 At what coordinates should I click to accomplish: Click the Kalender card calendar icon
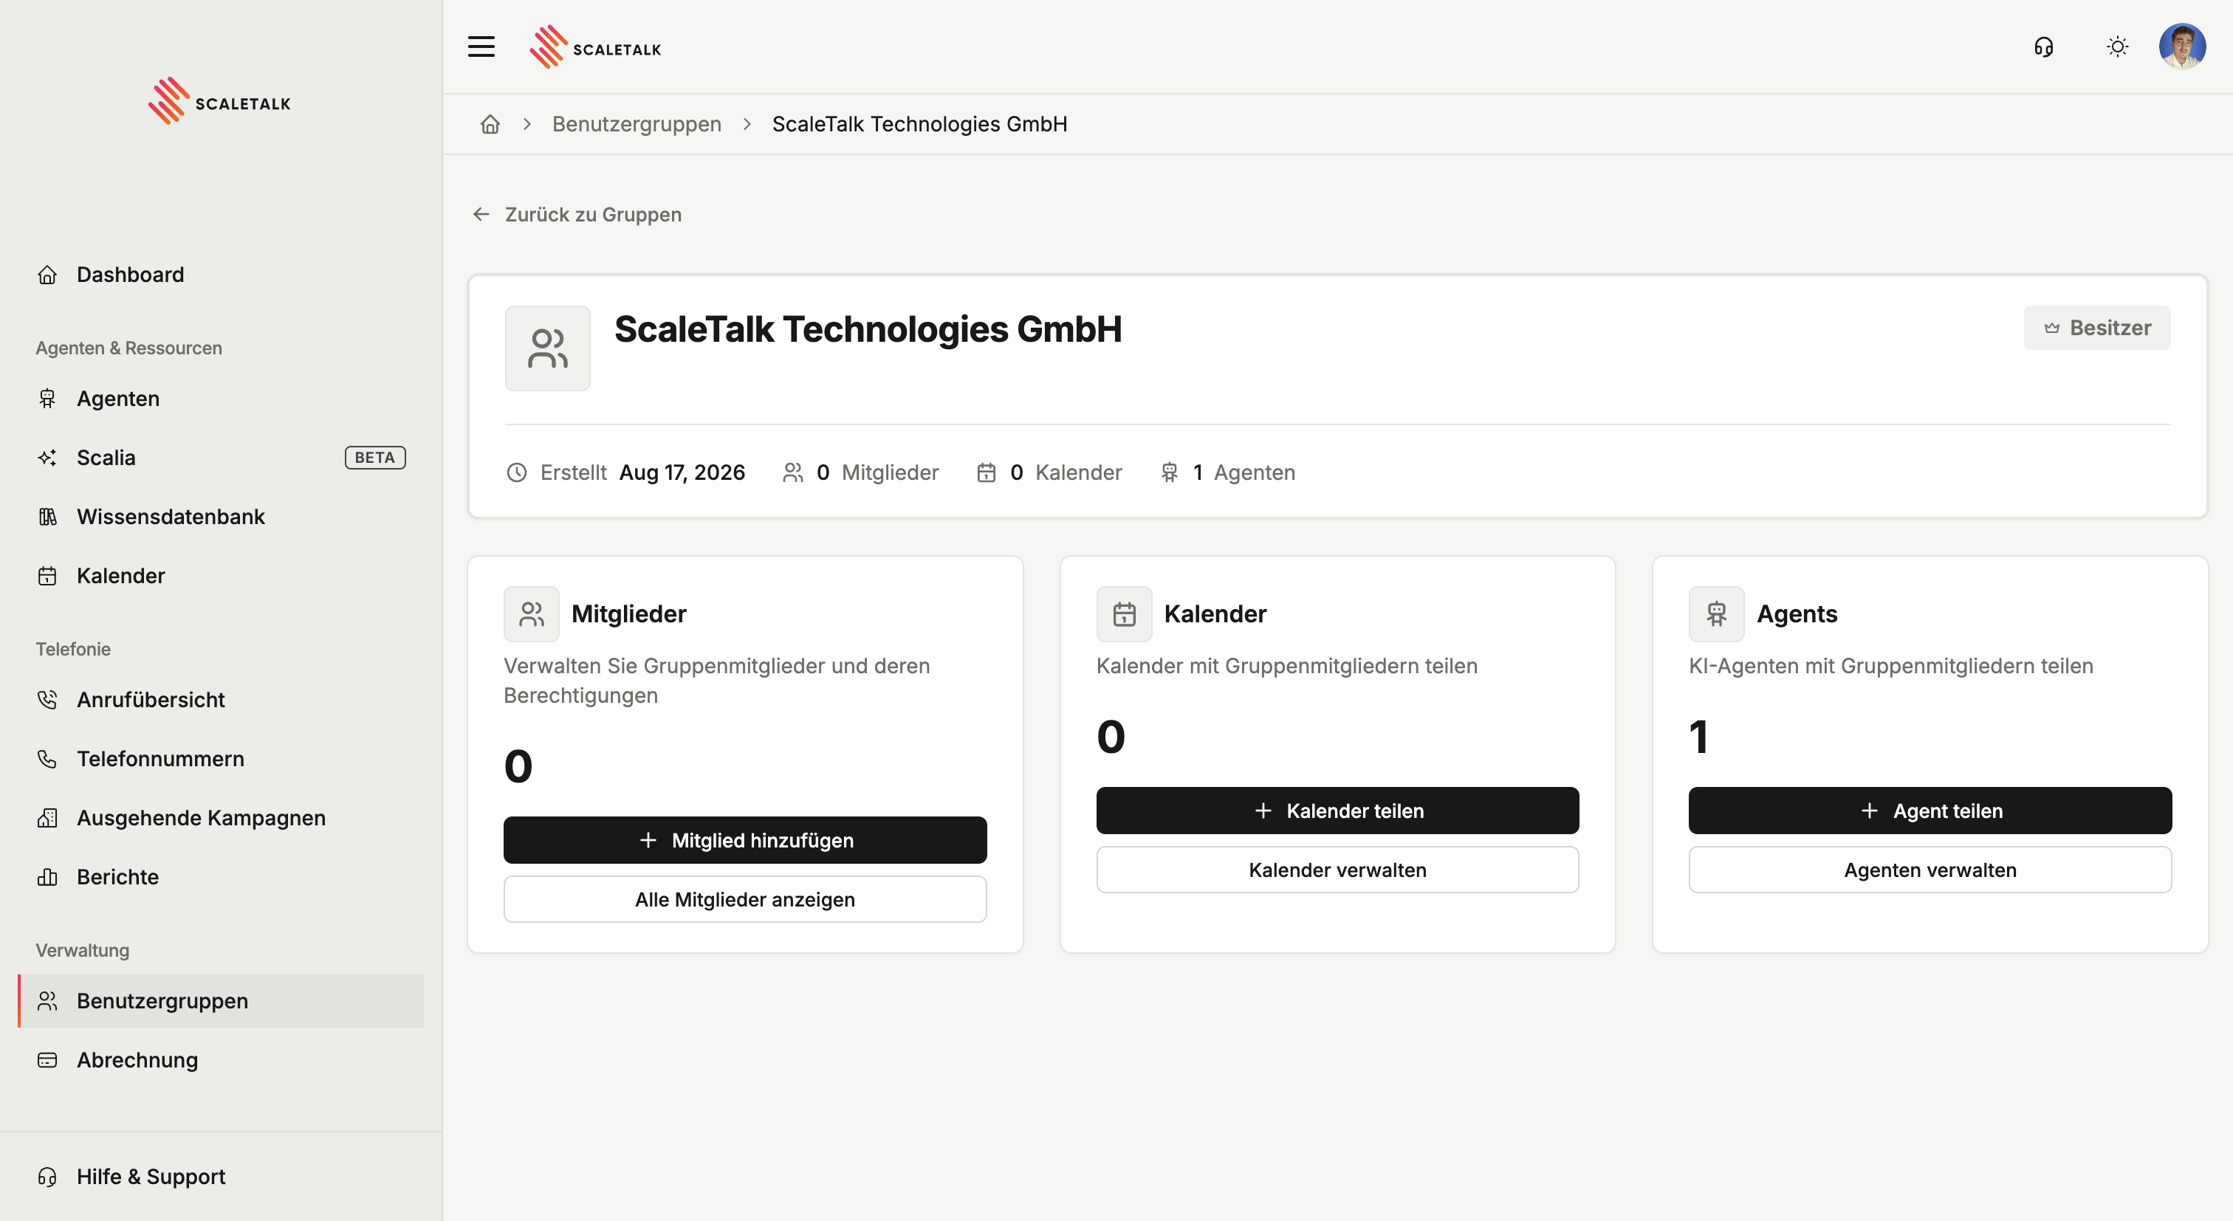[x=1125, y=614]
